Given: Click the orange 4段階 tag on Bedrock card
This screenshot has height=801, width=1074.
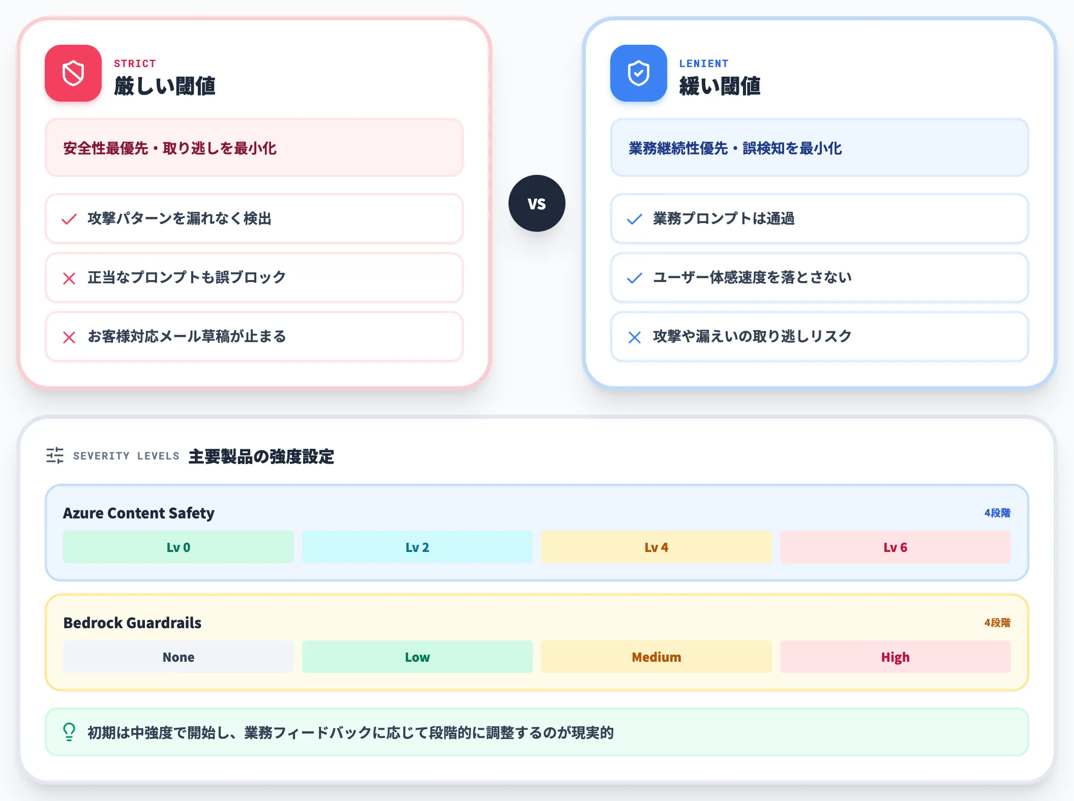Looking at the screenshot, I should tap(998, 623).
